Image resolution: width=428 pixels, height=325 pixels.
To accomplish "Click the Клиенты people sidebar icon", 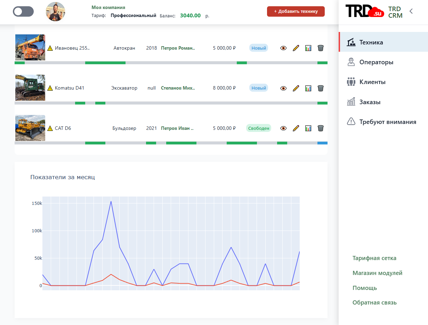I will point(351,82).
